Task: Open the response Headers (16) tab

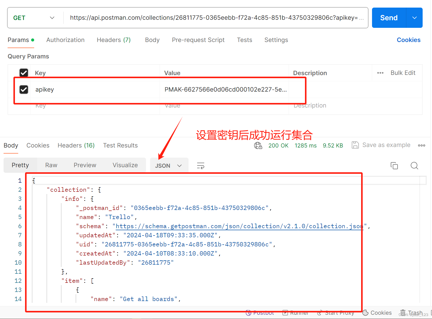Action: pyautogui.click(x=76, y=145)
